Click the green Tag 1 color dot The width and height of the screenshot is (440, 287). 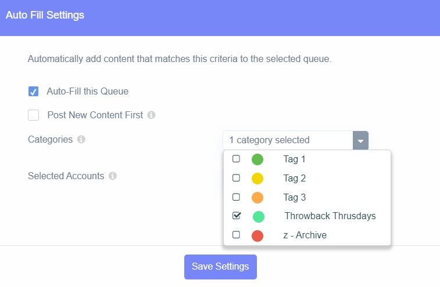(x=257, y=159)
